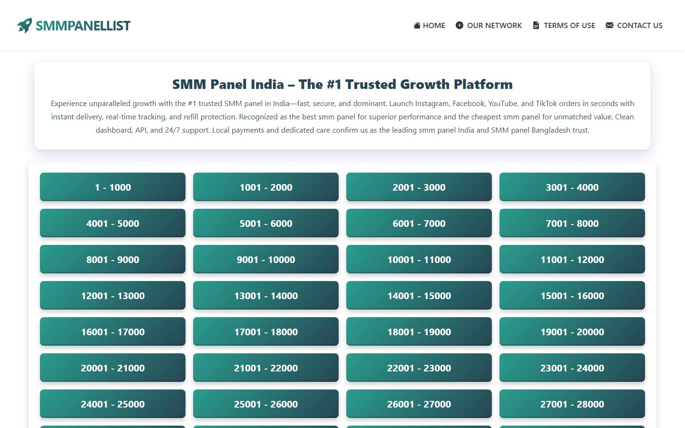Viewport: 685px width, 428px height.
Task: Click the envelope icon beside Contact Us
Action: tap(609, 25)
